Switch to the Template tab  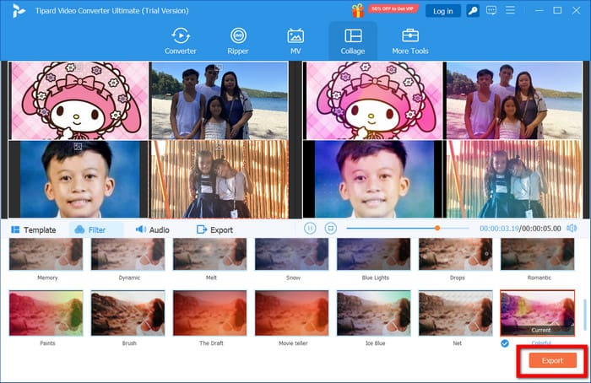click(x=34, y=229)
